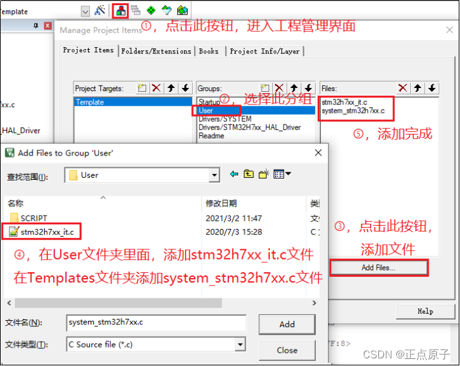Image resolution: width=460 pixels, height=366 pixels.
Task: Create new folder icon in file dialog
Action: coord(263,174)
